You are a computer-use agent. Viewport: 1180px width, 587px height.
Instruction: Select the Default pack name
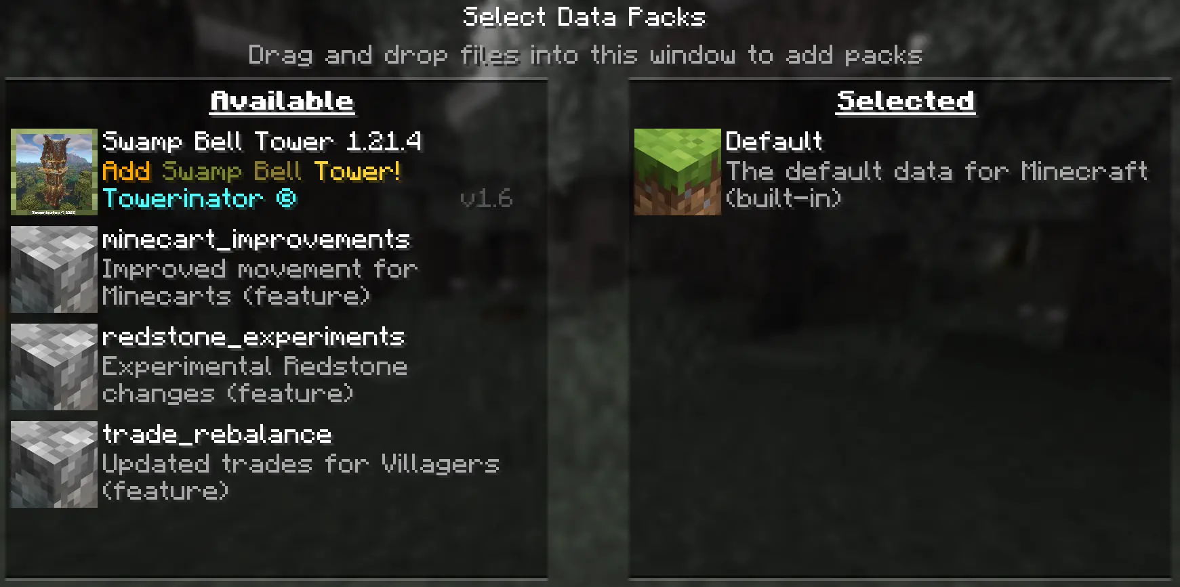[774, 142]
